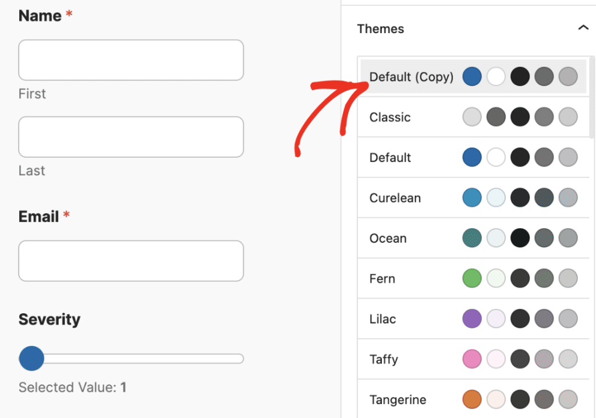The height and width of the screenshot is (418, 596).
Task: Click the Email input field
Action: 131,261
